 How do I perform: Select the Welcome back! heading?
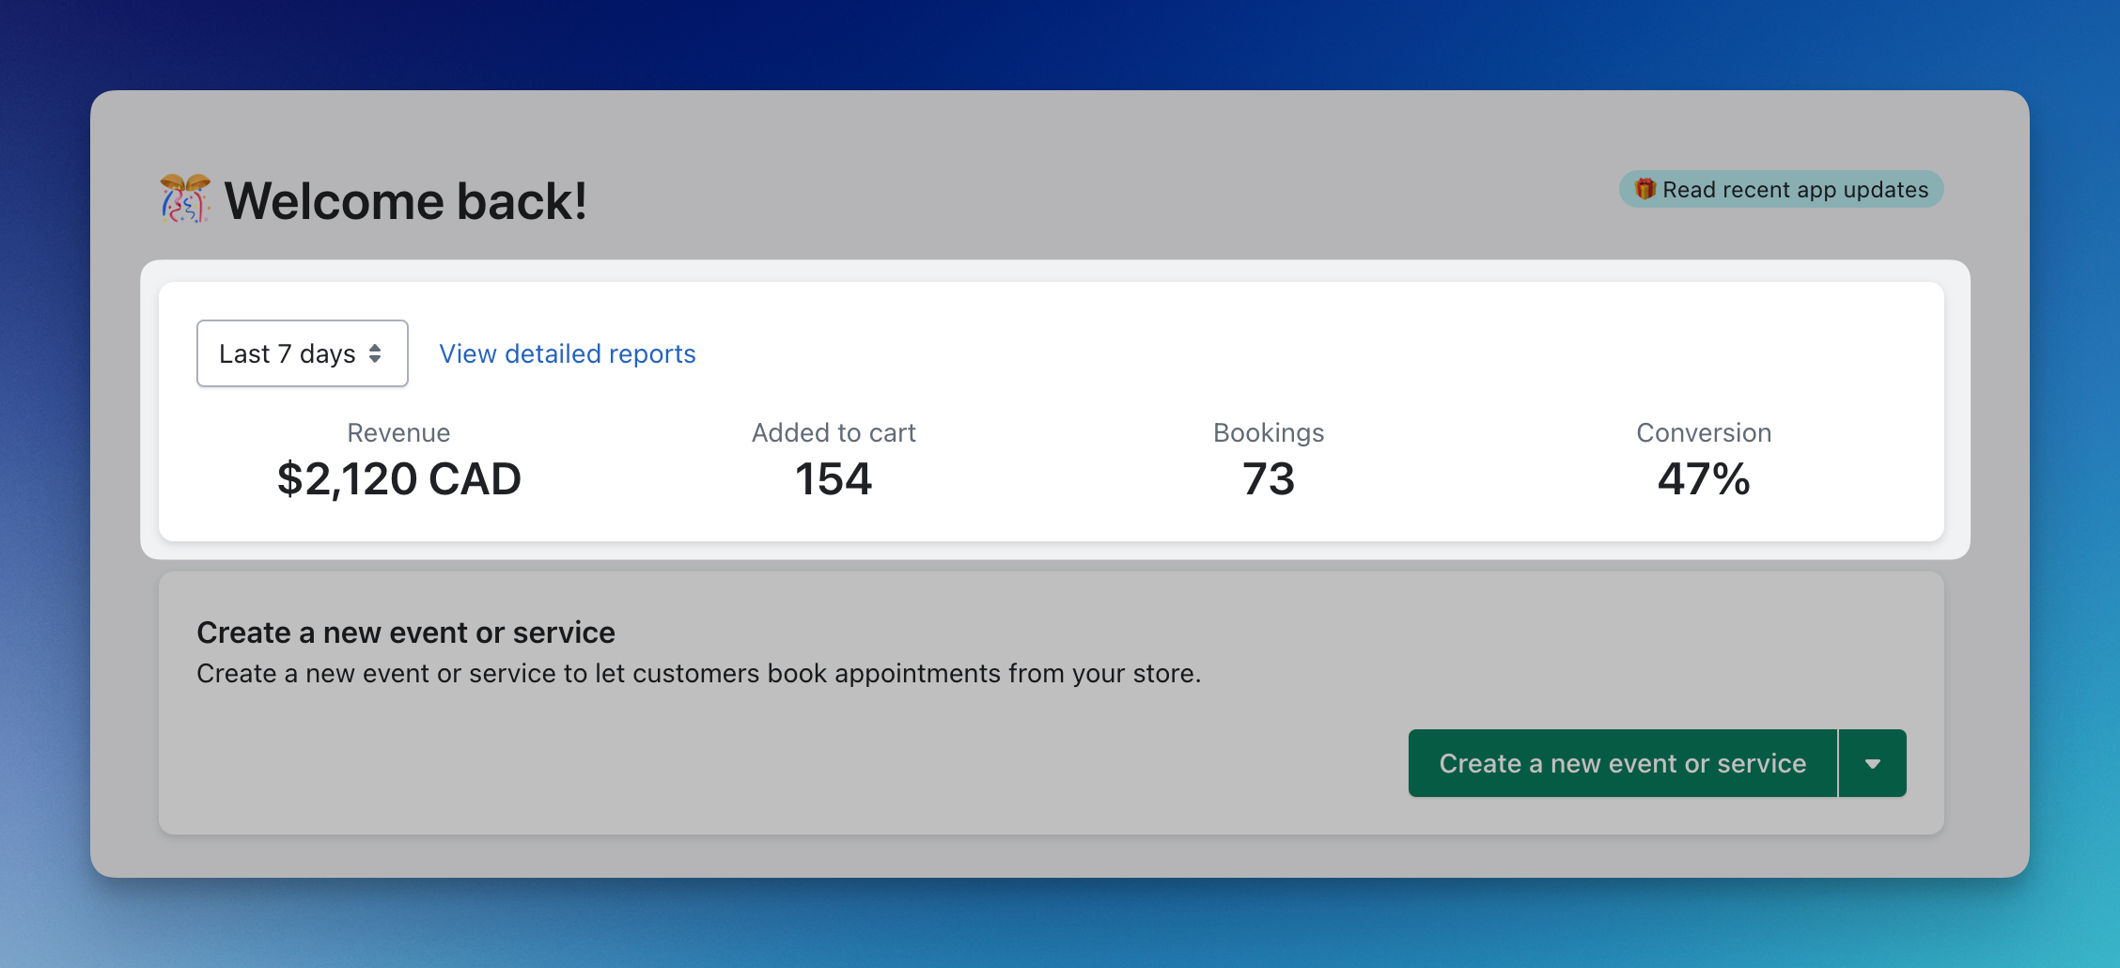(405, 201)
